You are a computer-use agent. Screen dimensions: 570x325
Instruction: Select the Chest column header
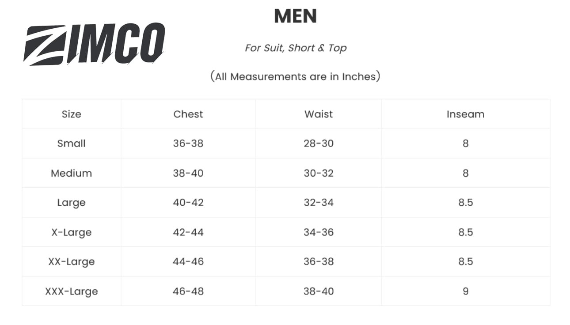click(188, 114)
